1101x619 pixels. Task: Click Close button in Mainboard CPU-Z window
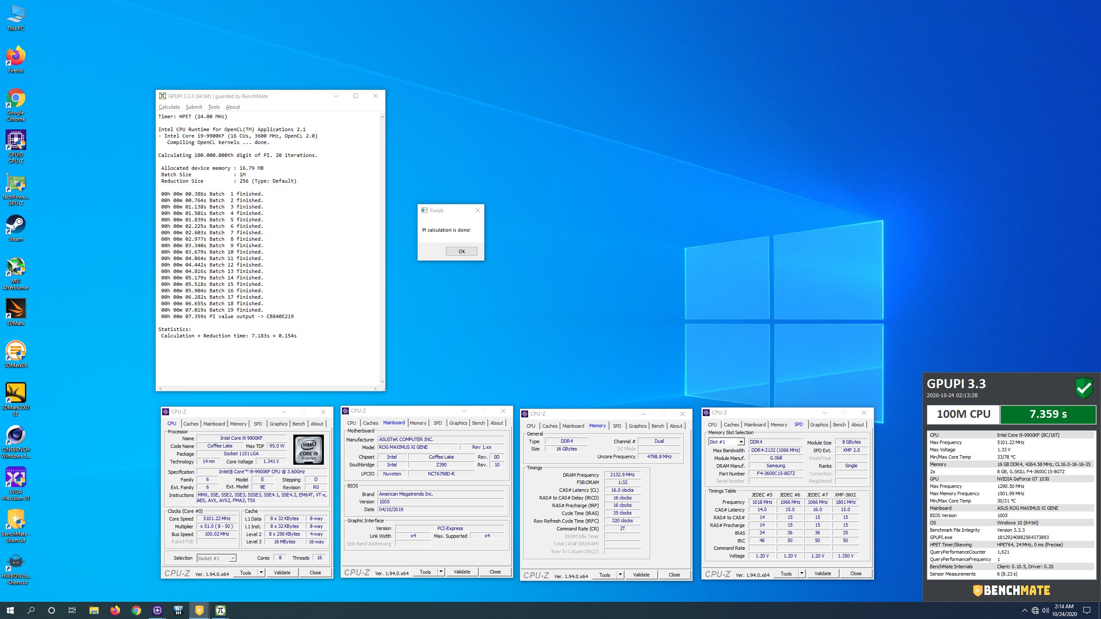(x=495, y=572)
